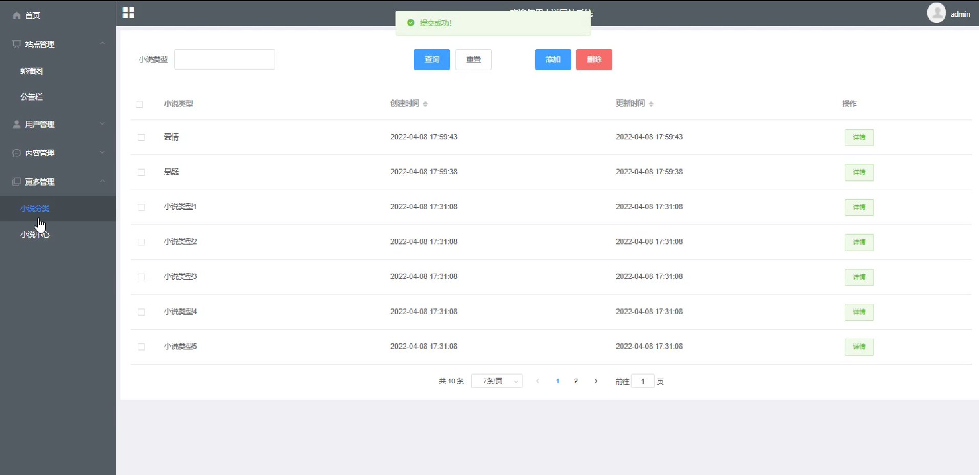
Task: Open 详情 for the 悬疑 row
Action: coord(859,172)
